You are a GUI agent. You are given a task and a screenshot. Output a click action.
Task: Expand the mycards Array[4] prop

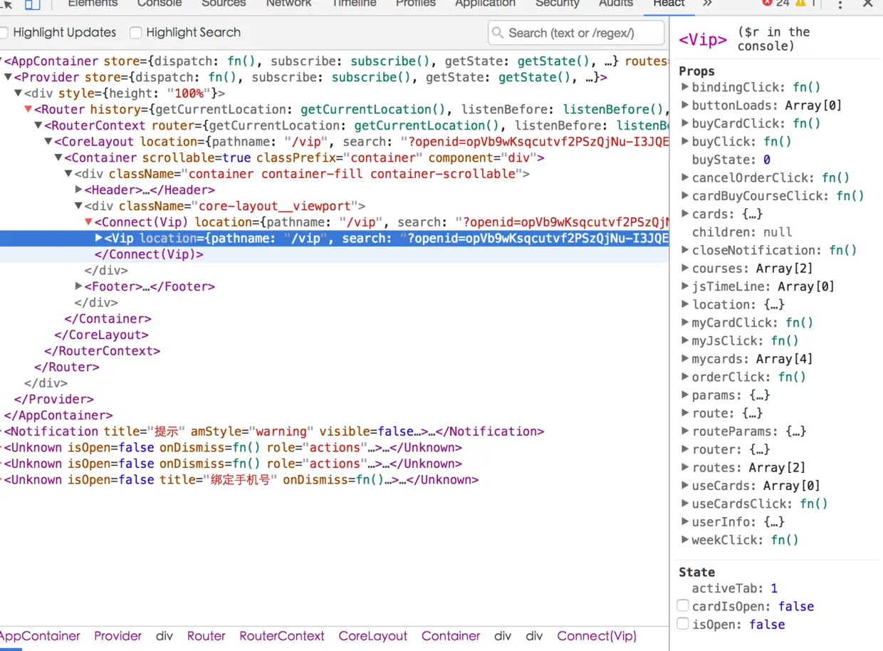point(685,359)
